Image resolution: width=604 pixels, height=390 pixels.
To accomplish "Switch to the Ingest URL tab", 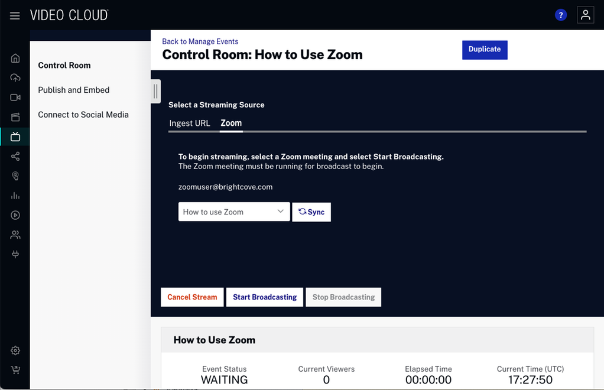I will [x=190, y=123].
